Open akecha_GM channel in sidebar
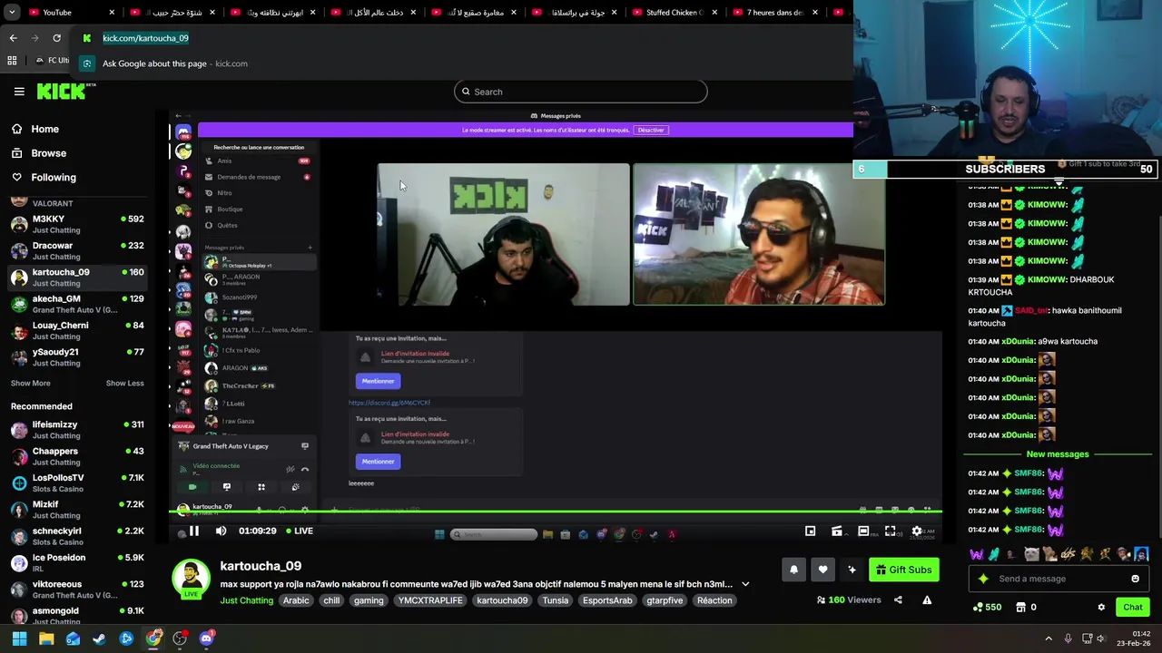1162x653 pixels. pyautogui.click(x=77, y=304)
